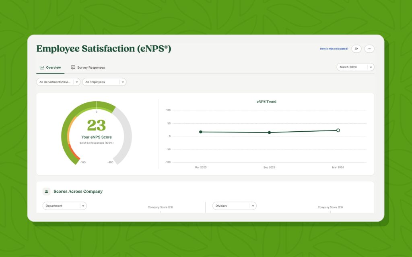Expand the All Employees filter dropdown
Viewport: 412px width, 257px height.
[x=104, y=82]
